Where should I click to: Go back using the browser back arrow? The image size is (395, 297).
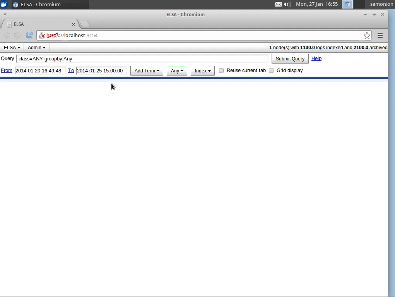(7, 35)
